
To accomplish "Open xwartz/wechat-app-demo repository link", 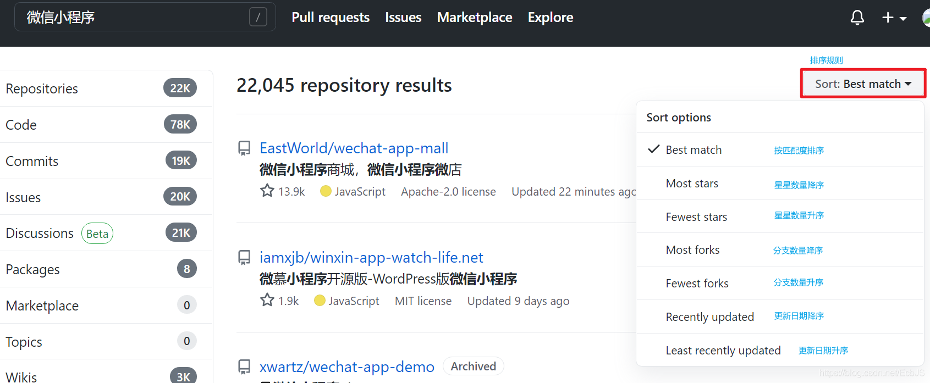I will click(346, 367).
